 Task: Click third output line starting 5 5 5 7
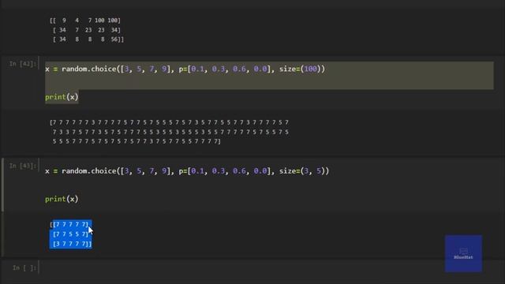[137, 141]
